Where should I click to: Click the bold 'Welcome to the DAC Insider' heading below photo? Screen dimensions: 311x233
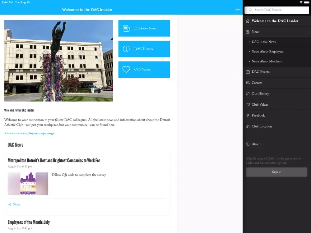pyautogui.click(x=19, y=110)
